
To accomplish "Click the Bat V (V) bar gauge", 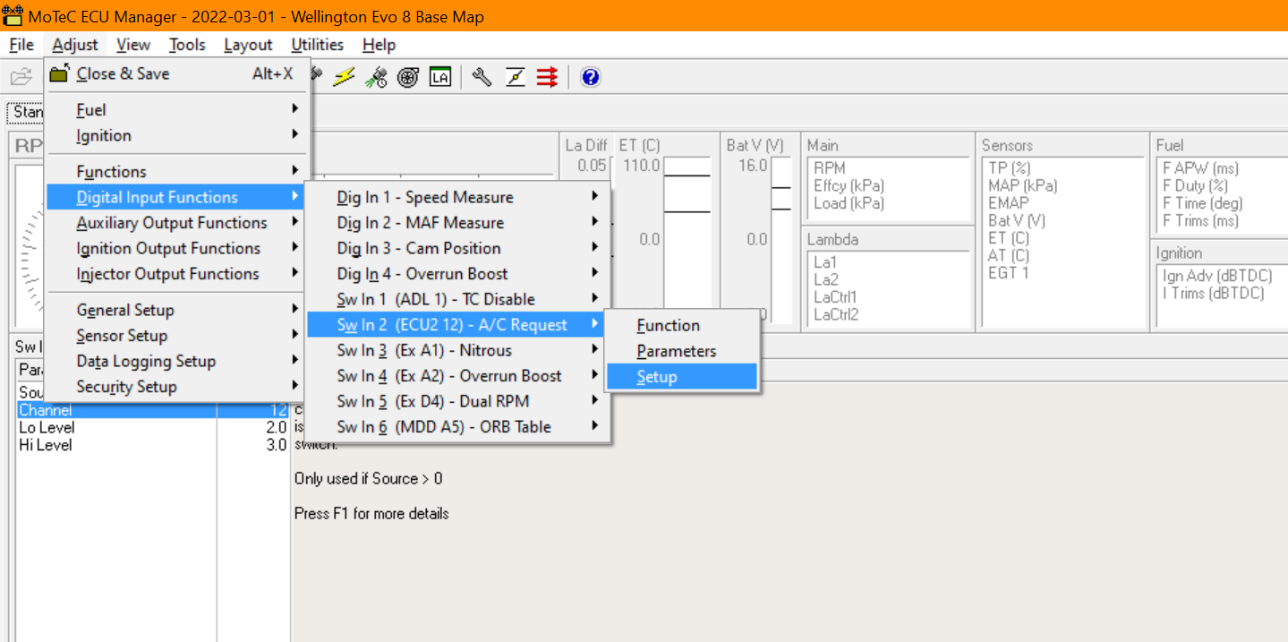I will pos(781,240).
